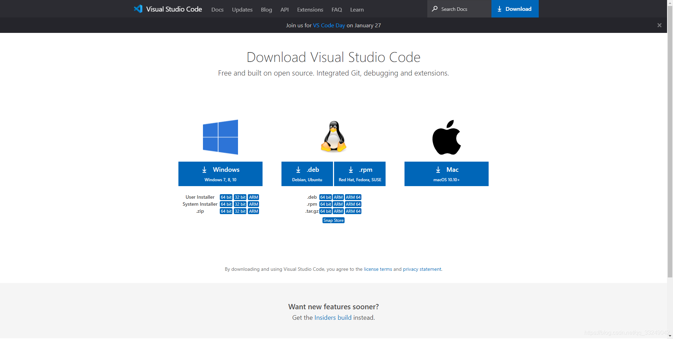Open the API navigation link
673x339 pixels.
point(285,9)
